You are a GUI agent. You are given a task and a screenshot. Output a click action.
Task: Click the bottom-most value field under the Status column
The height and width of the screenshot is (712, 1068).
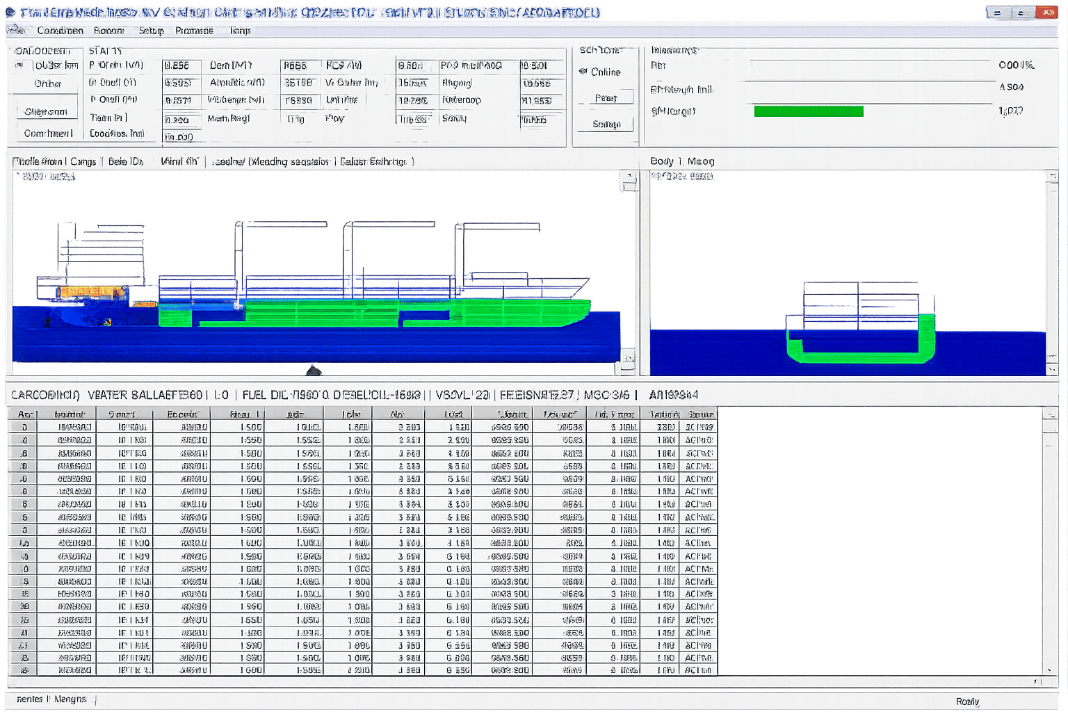click(x=181, y=137)
